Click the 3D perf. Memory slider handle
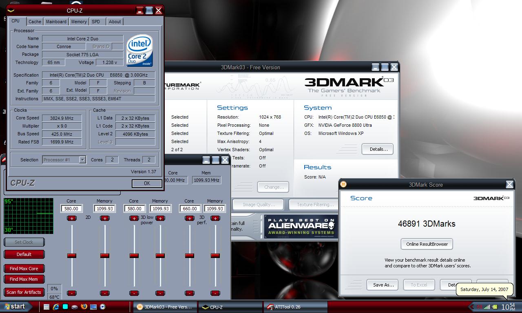 click(x=215, y=256)
